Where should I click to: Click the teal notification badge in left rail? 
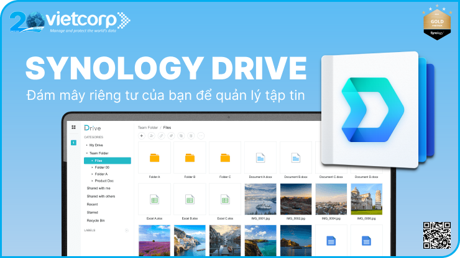point(73,143)
